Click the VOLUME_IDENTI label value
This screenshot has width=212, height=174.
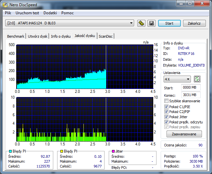(x=191, y=65)
